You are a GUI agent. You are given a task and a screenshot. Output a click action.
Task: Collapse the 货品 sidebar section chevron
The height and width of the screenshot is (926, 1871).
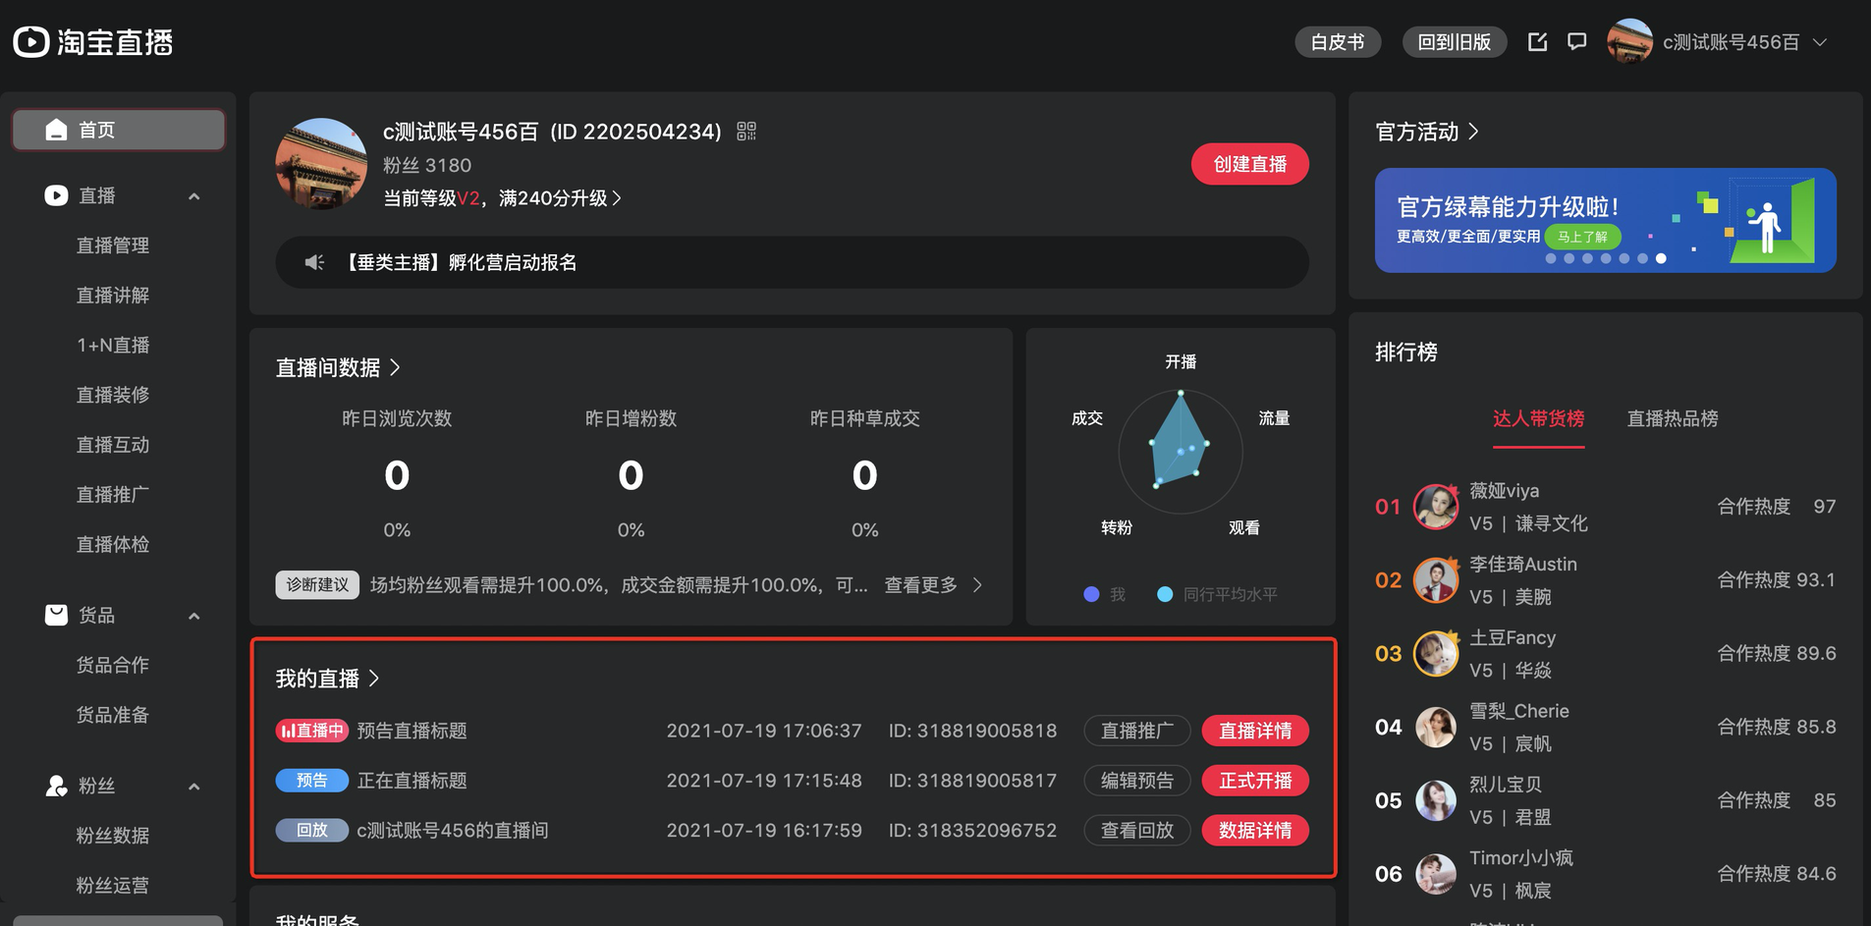tap(194, 616)
